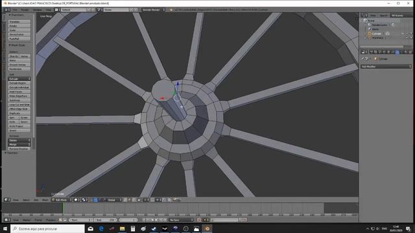Open the Merge dropdown in tool shelf

19,144
